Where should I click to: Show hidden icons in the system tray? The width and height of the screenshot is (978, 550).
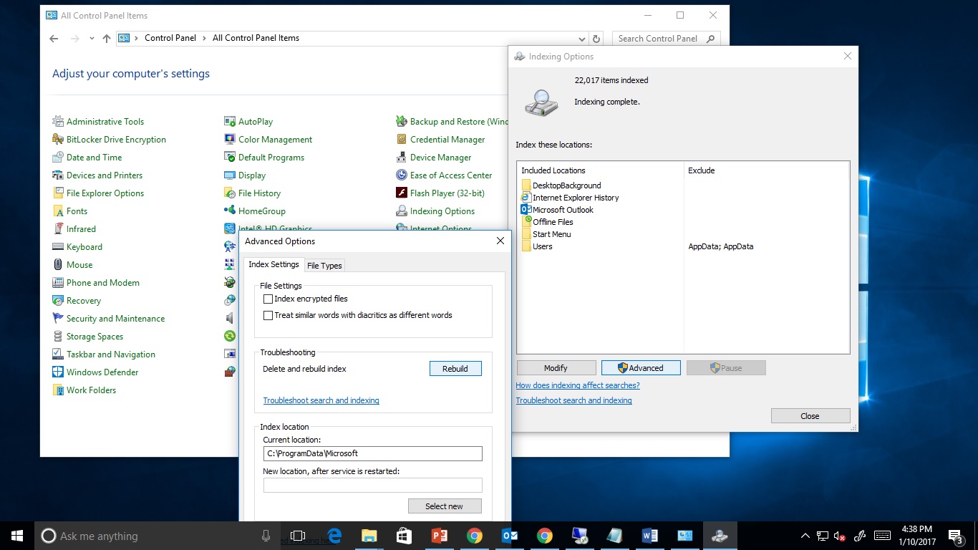805,535
